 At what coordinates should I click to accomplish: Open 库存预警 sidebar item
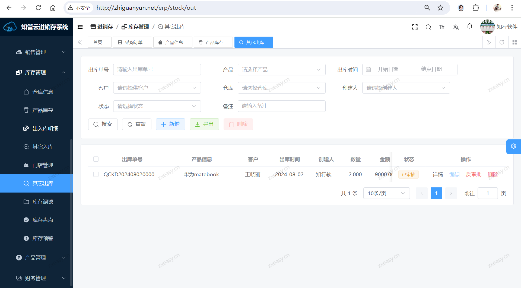(36, 238)
